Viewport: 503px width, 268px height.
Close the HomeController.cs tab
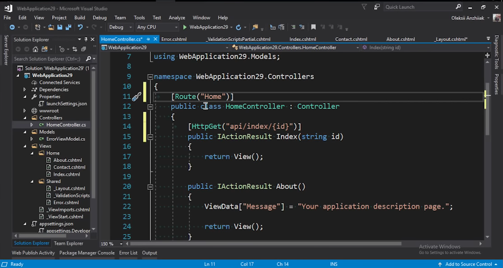point(155,39)
